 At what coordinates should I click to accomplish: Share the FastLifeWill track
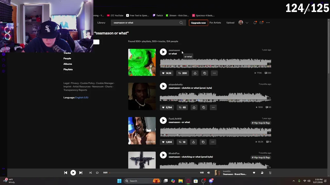click(194, 142)
